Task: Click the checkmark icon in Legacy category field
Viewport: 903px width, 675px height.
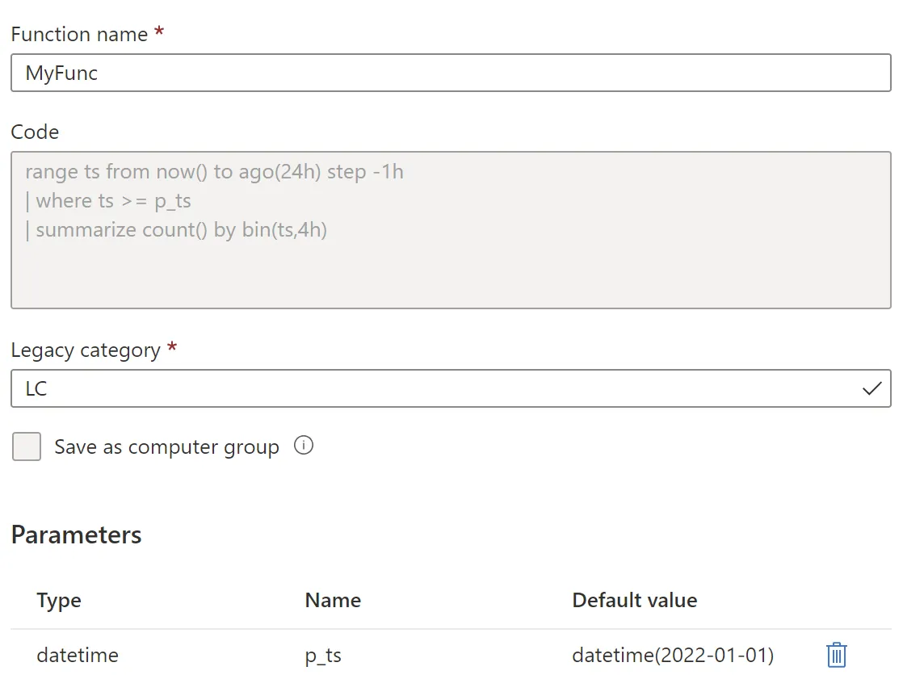Action: [x=871, y=388]
